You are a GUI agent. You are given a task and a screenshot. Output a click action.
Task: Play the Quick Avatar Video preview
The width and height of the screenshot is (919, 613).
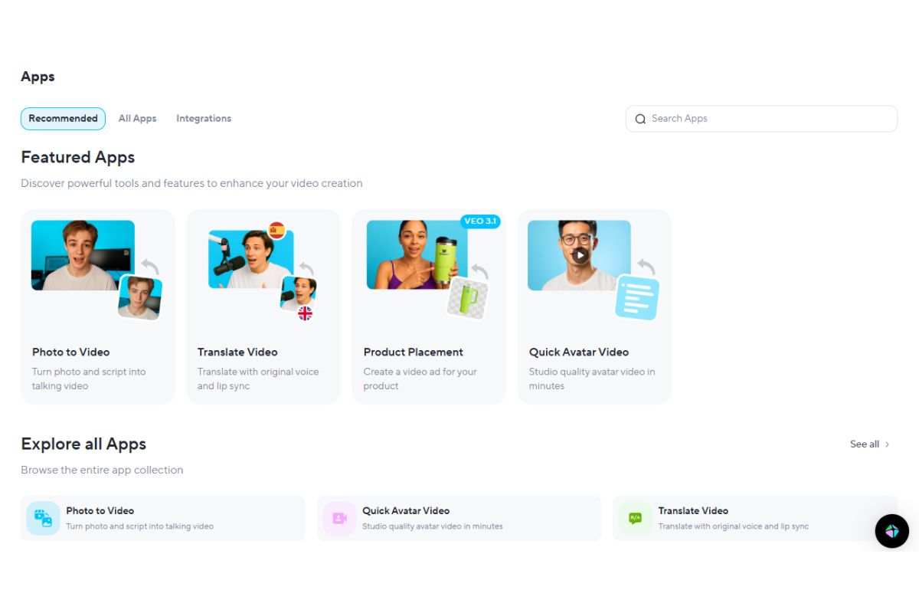click(581, 255)
